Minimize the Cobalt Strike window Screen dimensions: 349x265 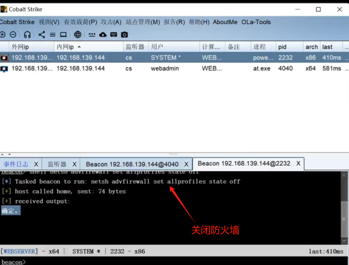click(x=298, y=9)
